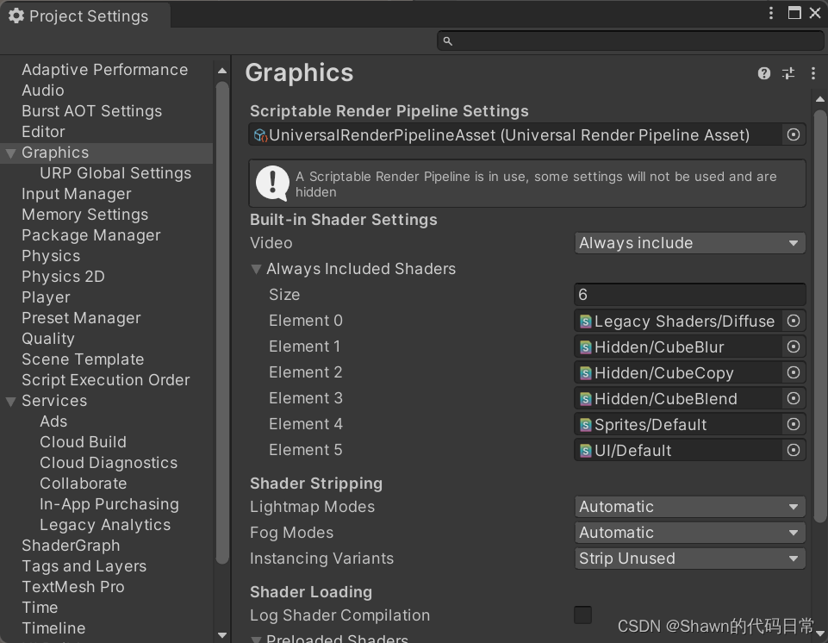Image resolution: width=828 pixels, height=643 pixels.
Task: Open the Graphics help documentation icon
Action: 763,73
